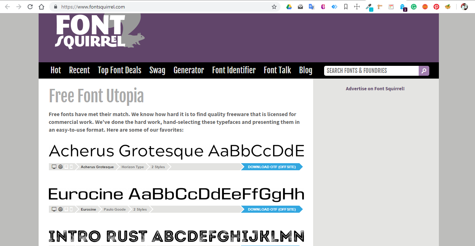The height and width of the screenshot is (246, 475).
Task: Open the crosshair move ruler extension
Action: pyautogui.click(x=357, y=7)
